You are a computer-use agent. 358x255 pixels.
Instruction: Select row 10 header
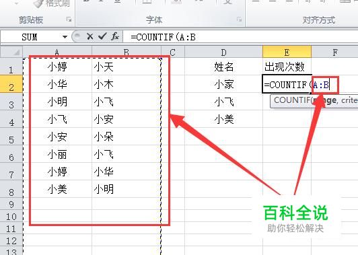click(x=11, y=216)
